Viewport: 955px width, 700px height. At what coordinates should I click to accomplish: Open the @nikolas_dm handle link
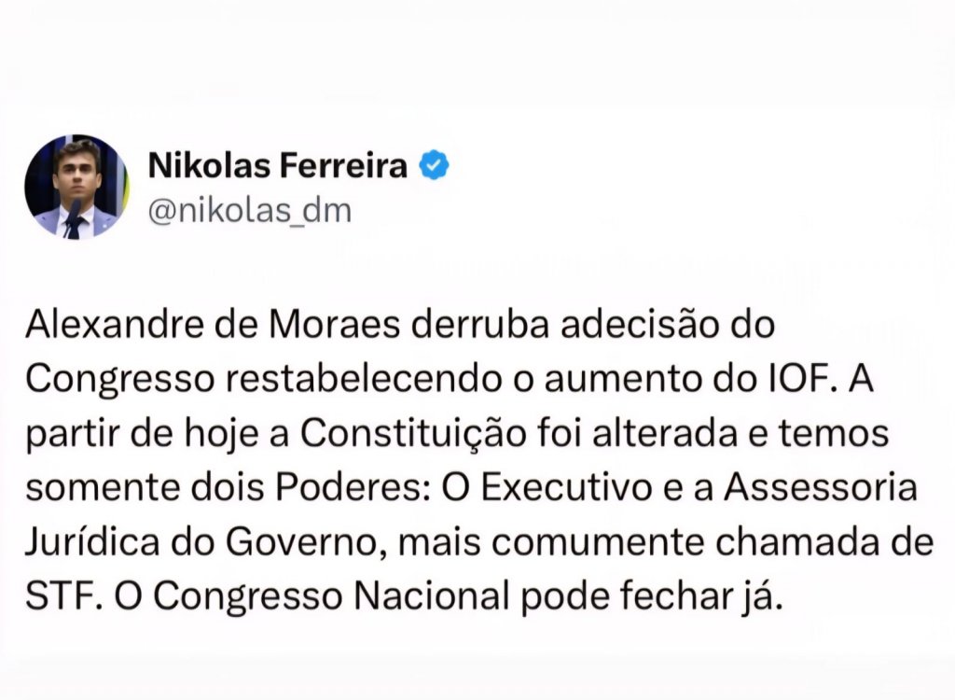(250, 212)
